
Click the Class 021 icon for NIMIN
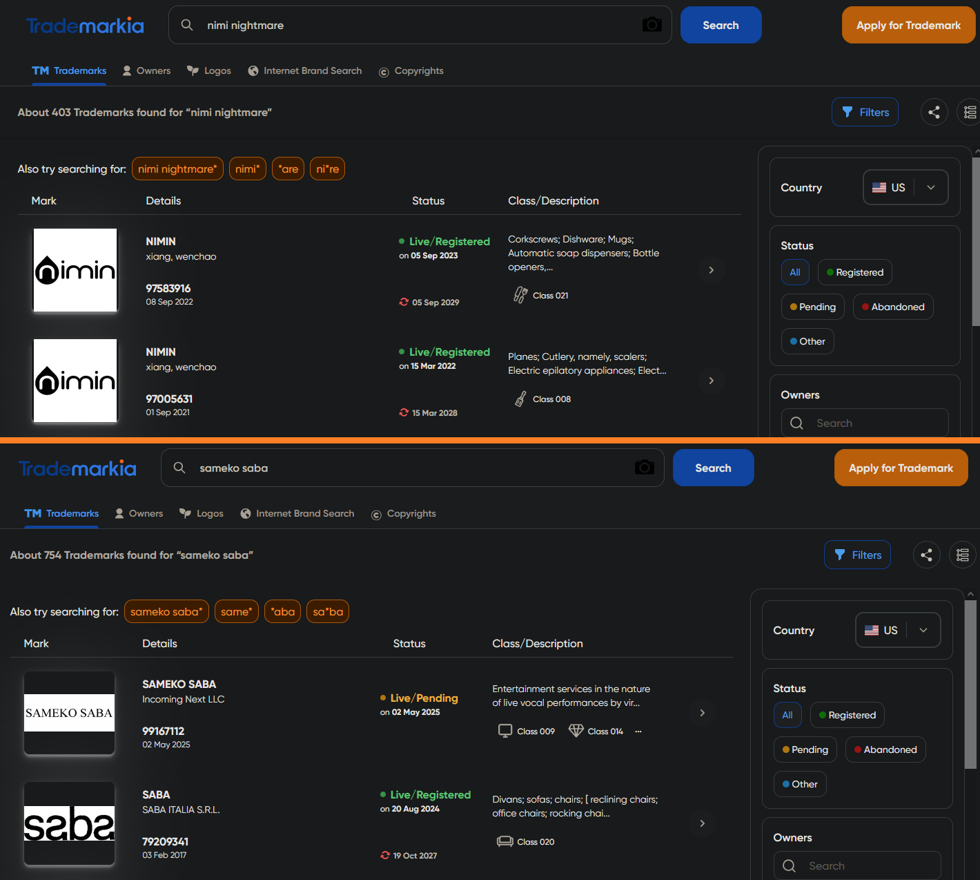(x=520, y=296)
